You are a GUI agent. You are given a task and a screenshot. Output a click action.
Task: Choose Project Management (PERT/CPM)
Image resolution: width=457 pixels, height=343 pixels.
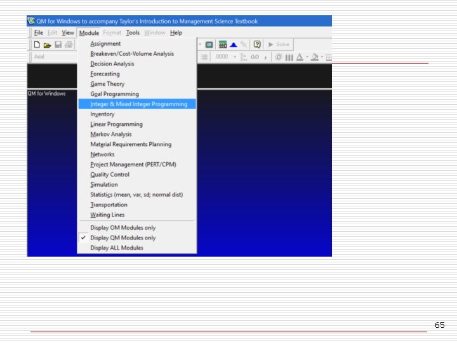(137, 165)
